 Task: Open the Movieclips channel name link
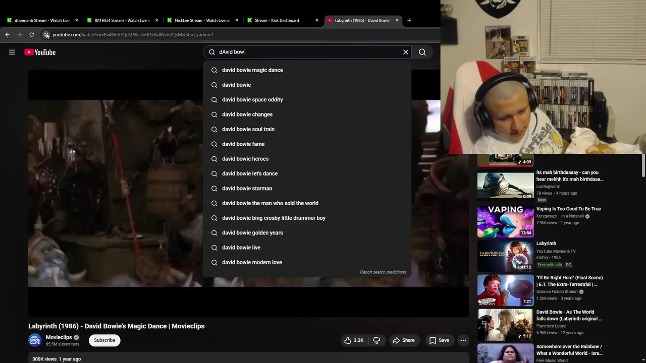point(59,337)
